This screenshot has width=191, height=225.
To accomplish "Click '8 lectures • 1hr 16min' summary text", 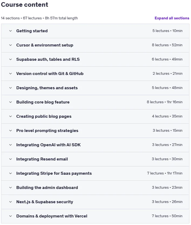I will (165, 102).
